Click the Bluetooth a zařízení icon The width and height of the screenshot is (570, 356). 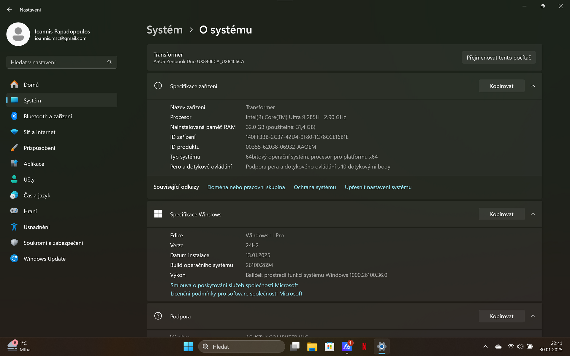[x=14, y=116]
